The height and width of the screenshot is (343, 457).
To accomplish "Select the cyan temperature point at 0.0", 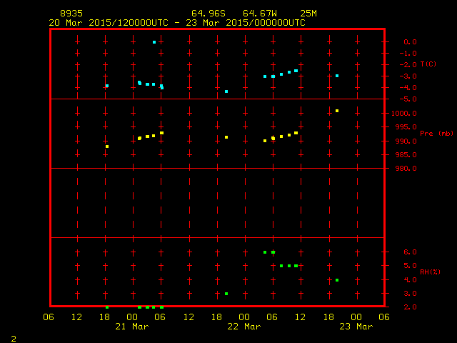I will coord(154,42).
